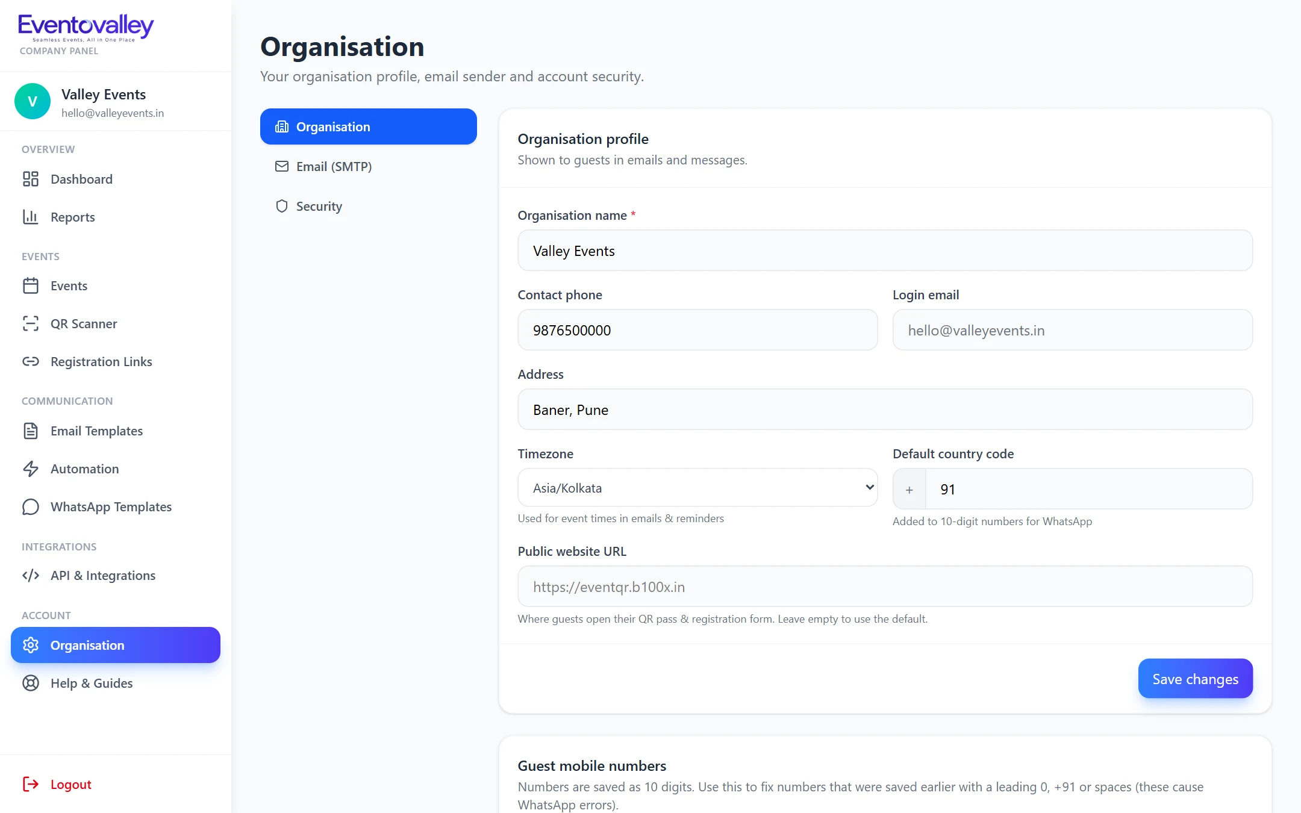Click the shield icon beside Security
The image size is (1301, 813).
click(282, 206)
